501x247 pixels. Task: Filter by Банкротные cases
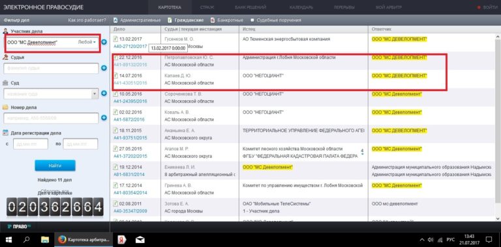228,20
